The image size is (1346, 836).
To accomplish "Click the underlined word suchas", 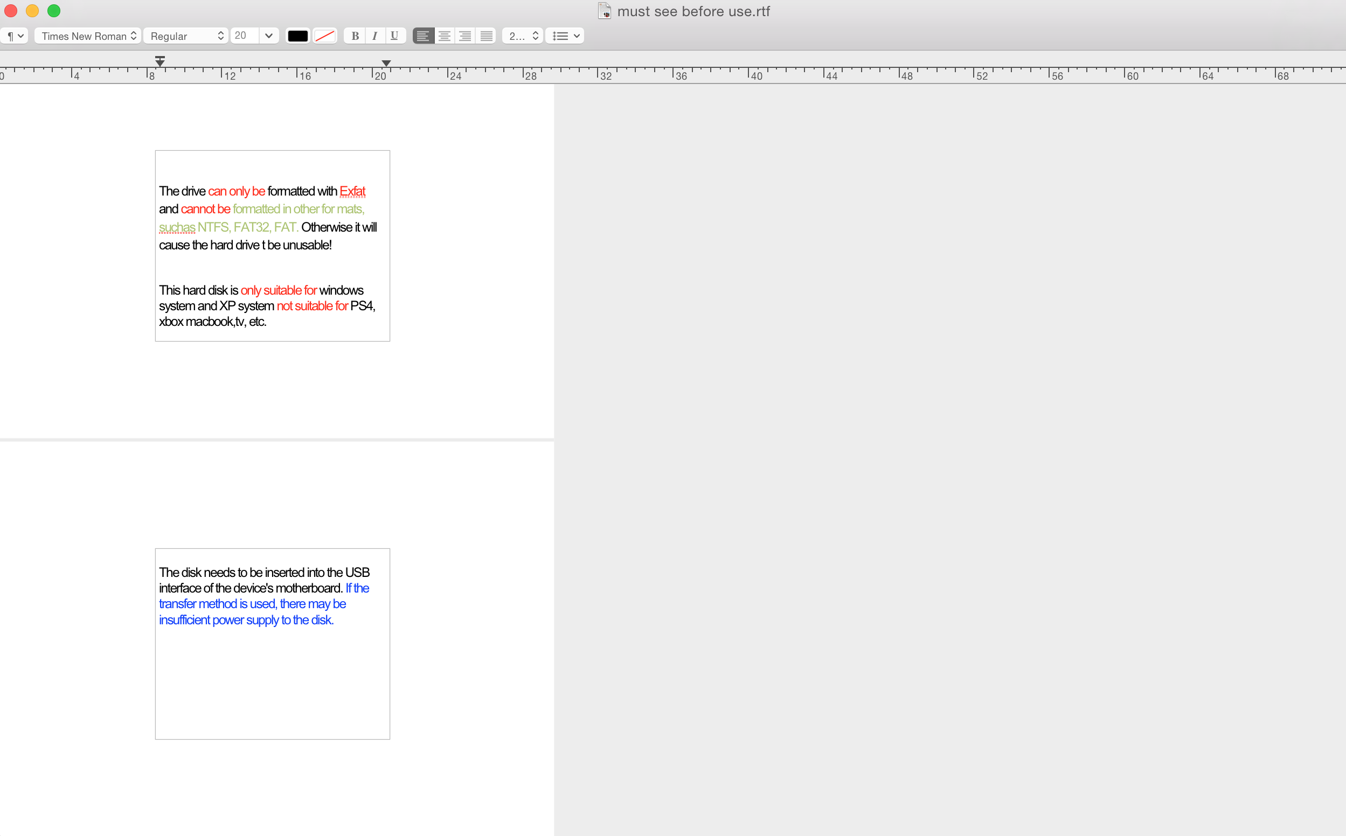I will click(x=177, y=227).
